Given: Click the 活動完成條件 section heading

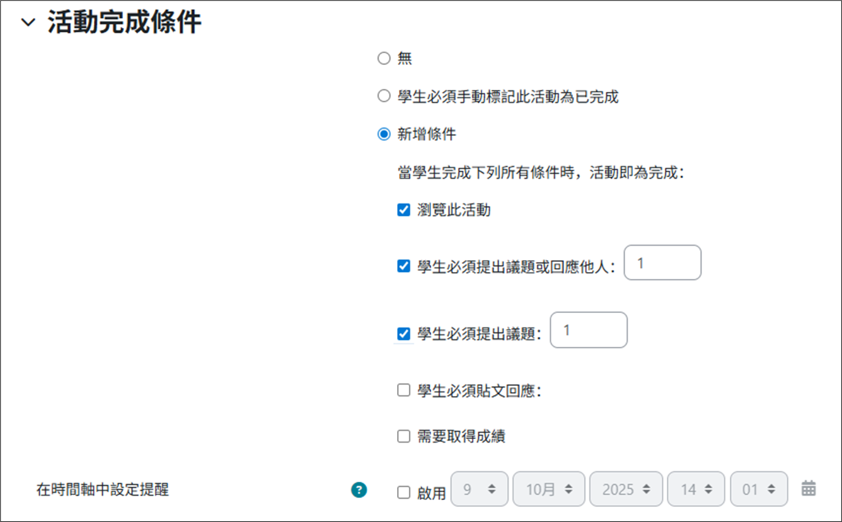Looking at the screenshot, I should coord(125,23).
